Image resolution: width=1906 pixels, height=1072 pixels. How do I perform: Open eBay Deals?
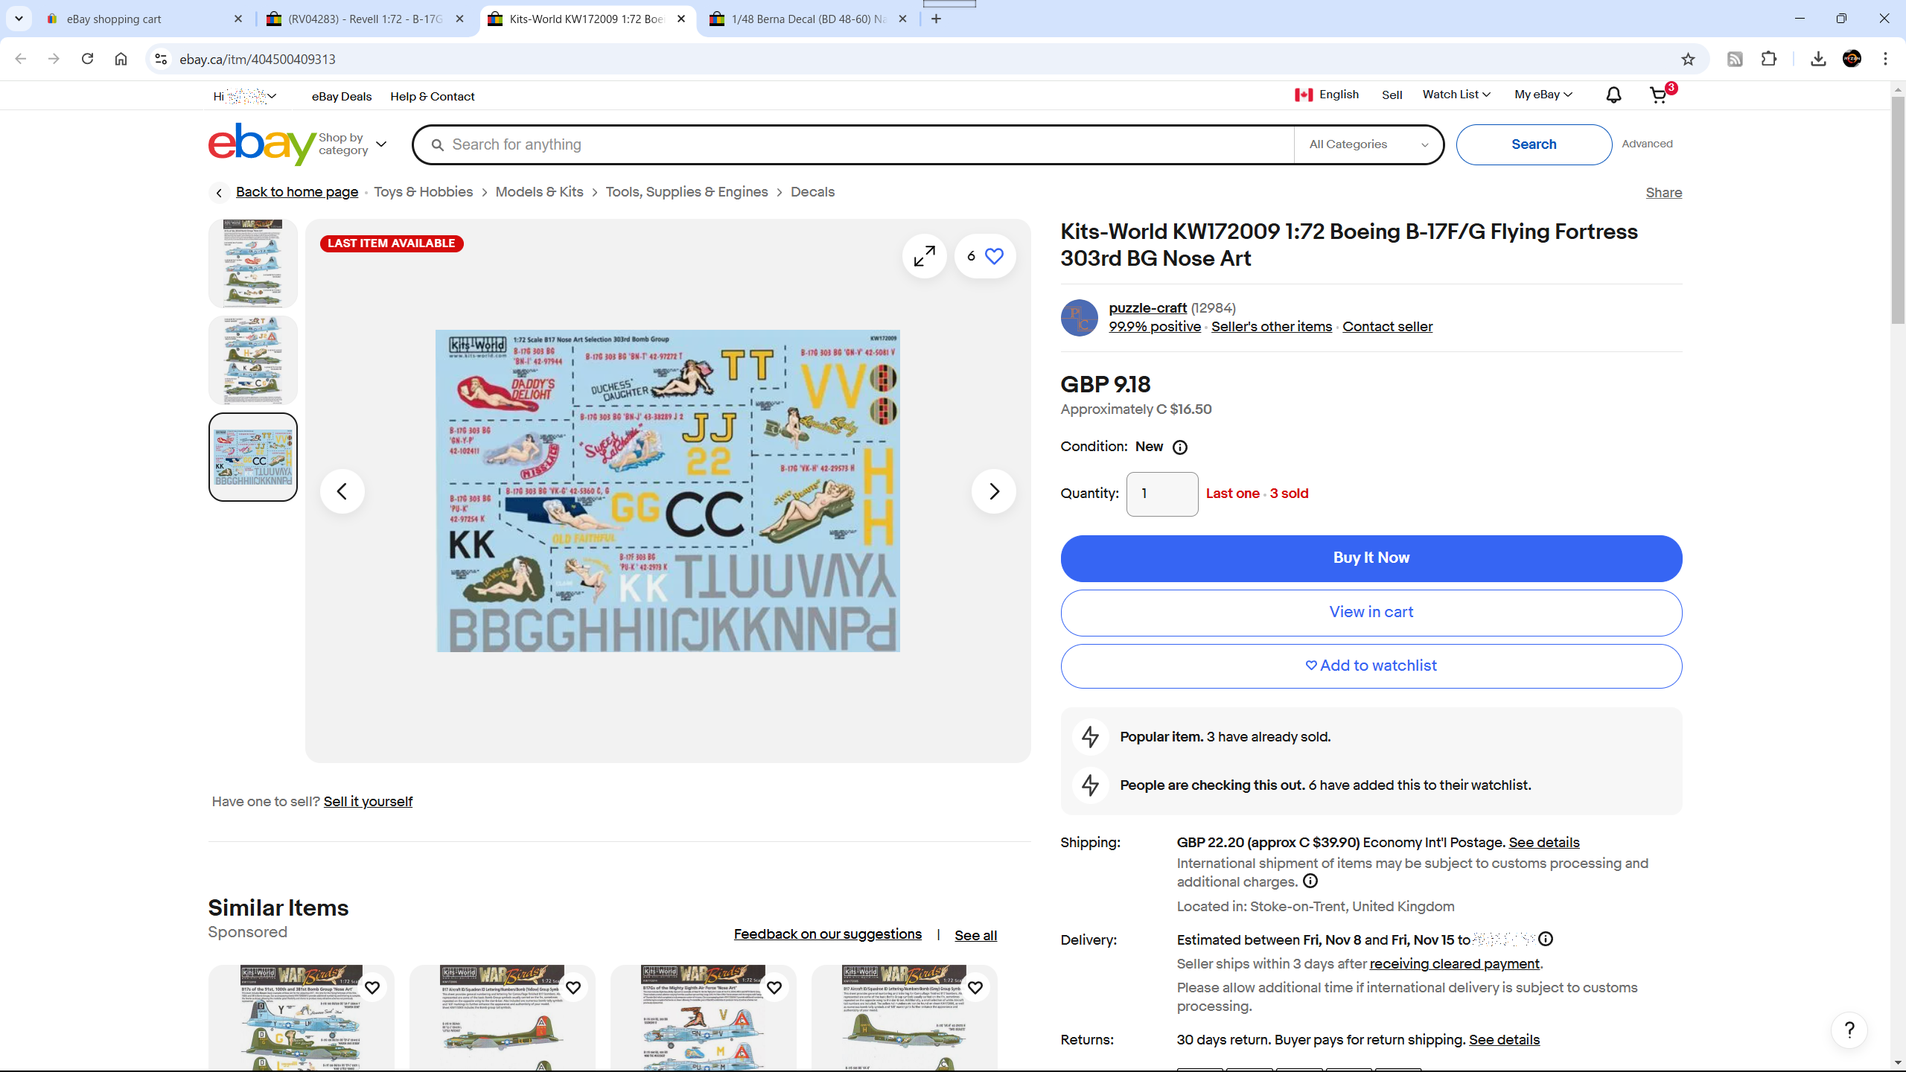pos(342,96)
